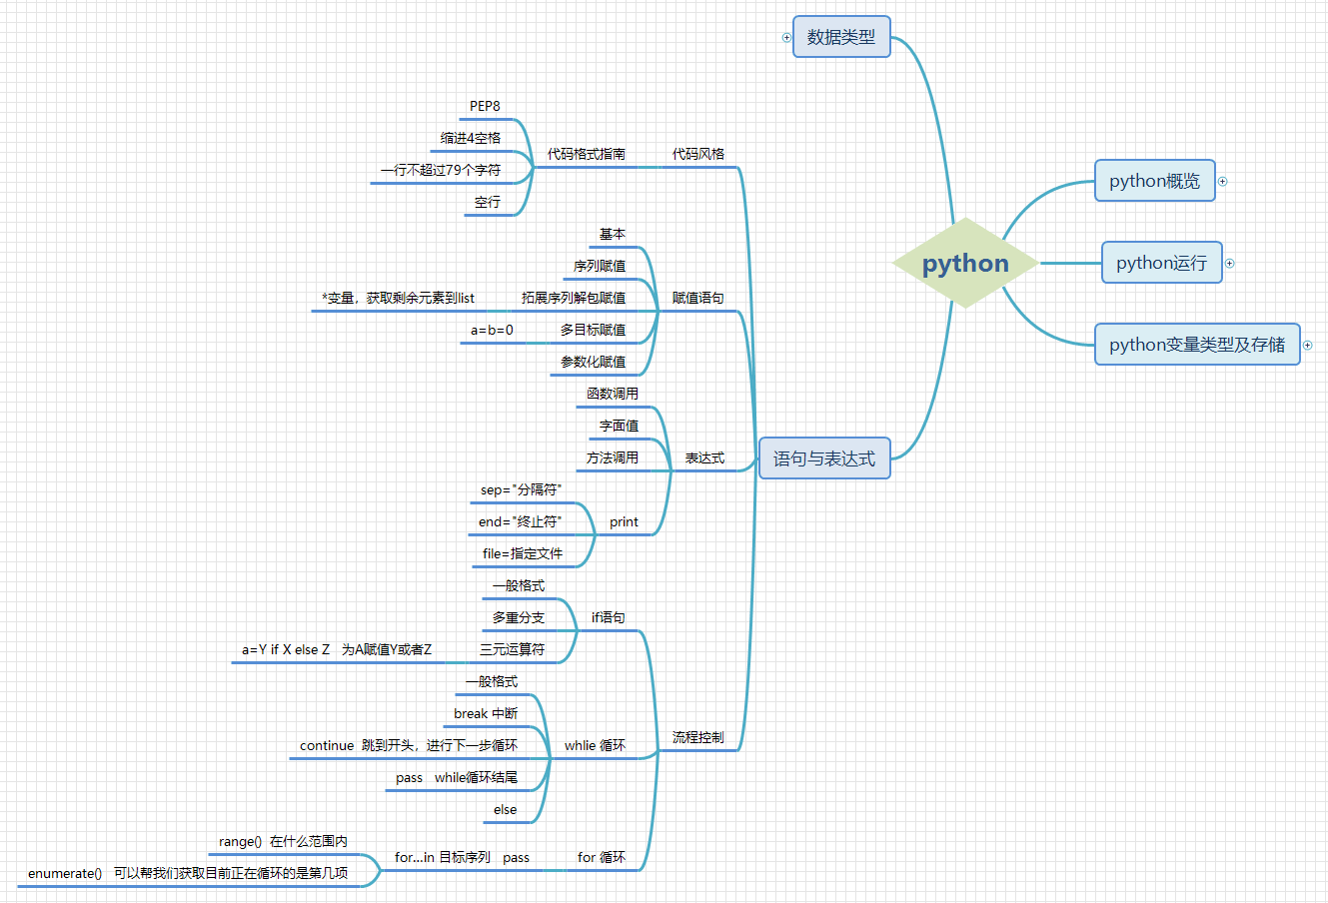Image resolution: width=1328 pixels, height=903 pixels.
Task: Select the 数据类型 topic box
Action: click(x=841, y=37)
